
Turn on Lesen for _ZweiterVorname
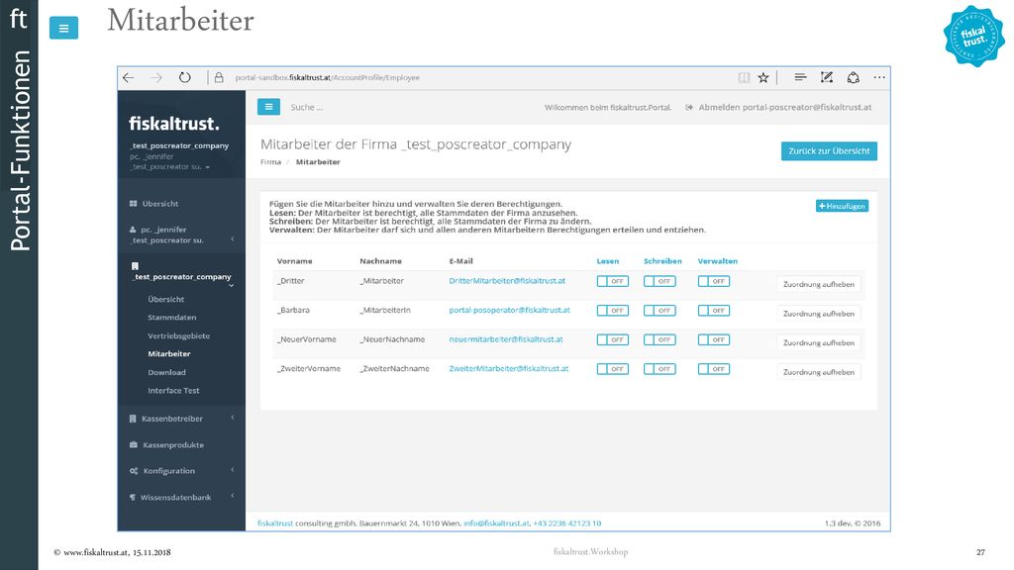(612, 369)
